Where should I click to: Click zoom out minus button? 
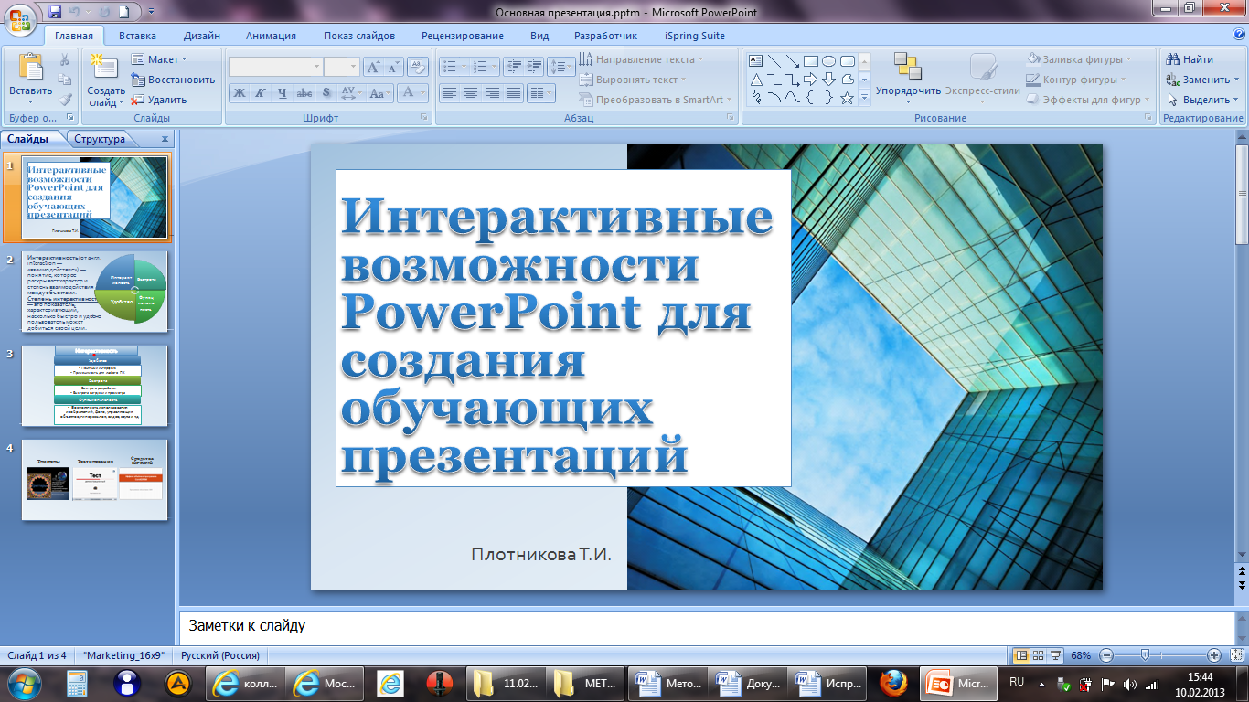coord(1106,655)
